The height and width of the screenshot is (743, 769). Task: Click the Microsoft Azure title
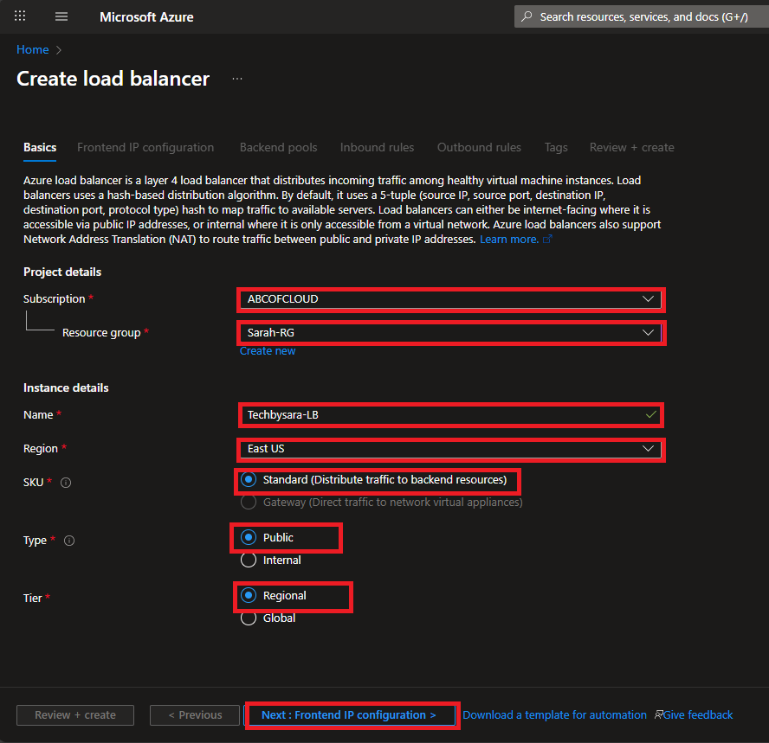(x=146, y=17)
